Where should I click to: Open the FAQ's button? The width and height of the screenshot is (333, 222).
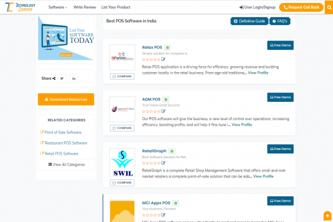pyautogui.click(x=280, y=21)
